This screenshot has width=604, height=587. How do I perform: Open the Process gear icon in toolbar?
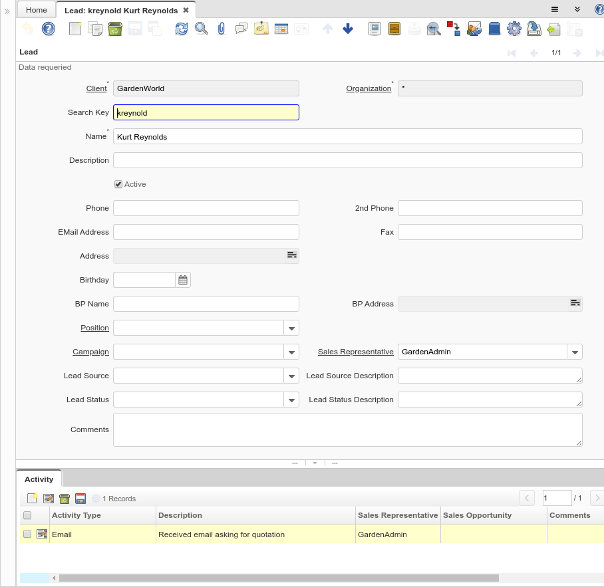[x=514, y=29]
